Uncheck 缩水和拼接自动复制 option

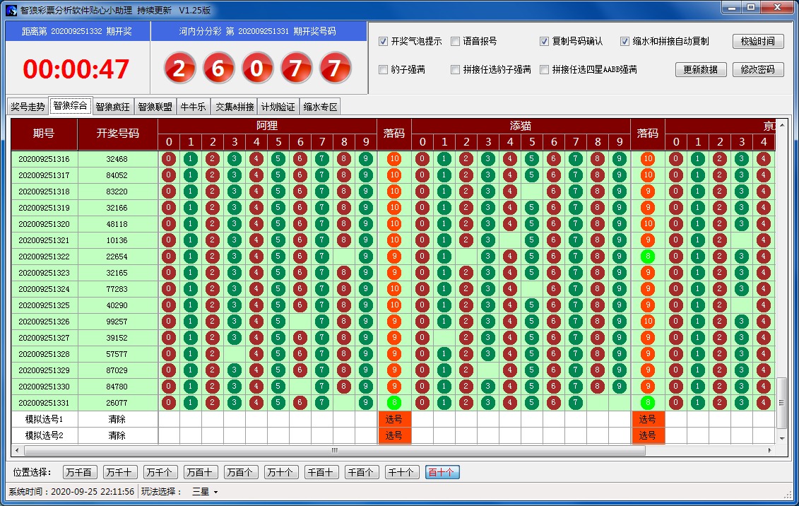click(x=625, y=42)
